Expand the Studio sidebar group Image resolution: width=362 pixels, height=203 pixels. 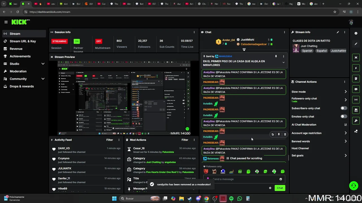(x=24, y=64)
